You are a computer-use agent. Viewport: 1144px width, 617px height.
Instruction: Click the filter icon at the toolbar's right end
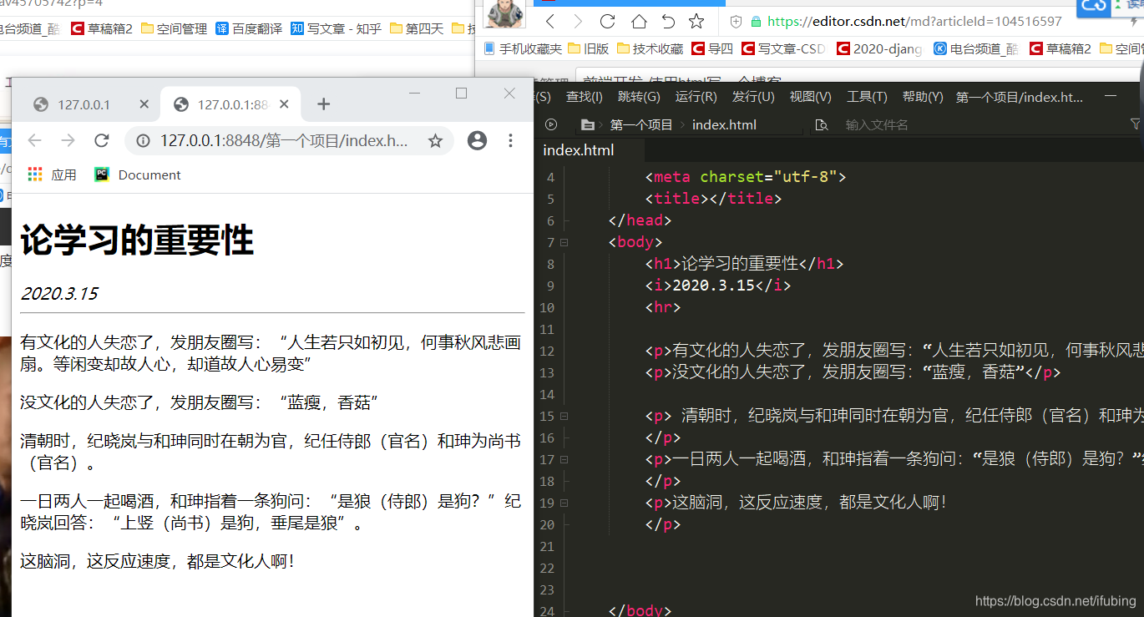[x=1136, y=124]
